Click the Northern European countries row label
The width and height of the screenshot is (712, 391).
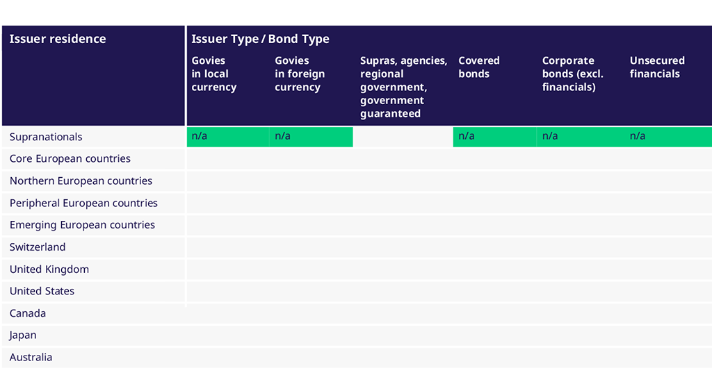[81, 181]
